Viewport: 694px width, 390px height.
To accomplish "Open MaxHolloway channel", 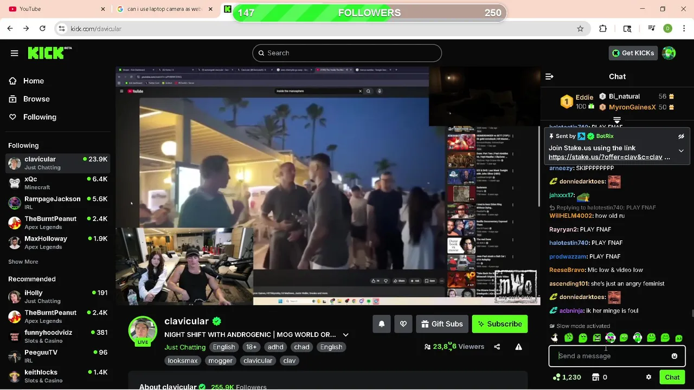I will pos(57,243).
